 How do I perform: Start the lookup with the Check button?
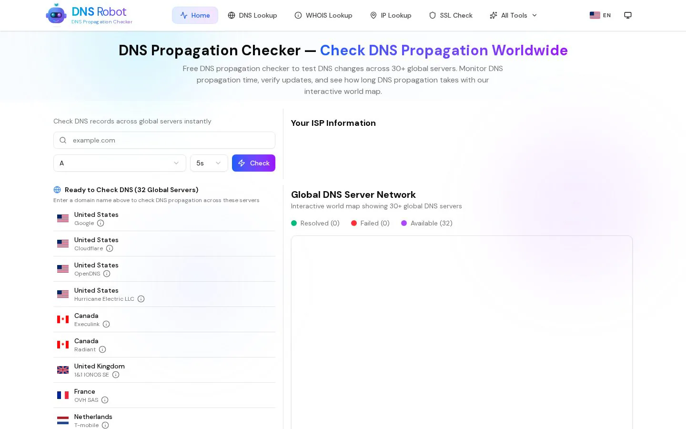click(253, 163)
